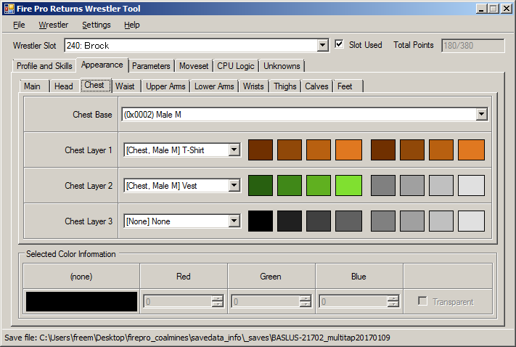
Task: Open the Wrestler menu
Action: [54, 25]
